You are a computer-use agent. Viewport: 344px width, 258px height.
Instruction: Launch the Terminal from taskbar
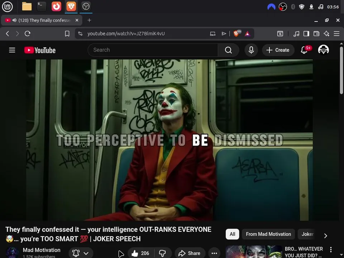pos(42,6)
